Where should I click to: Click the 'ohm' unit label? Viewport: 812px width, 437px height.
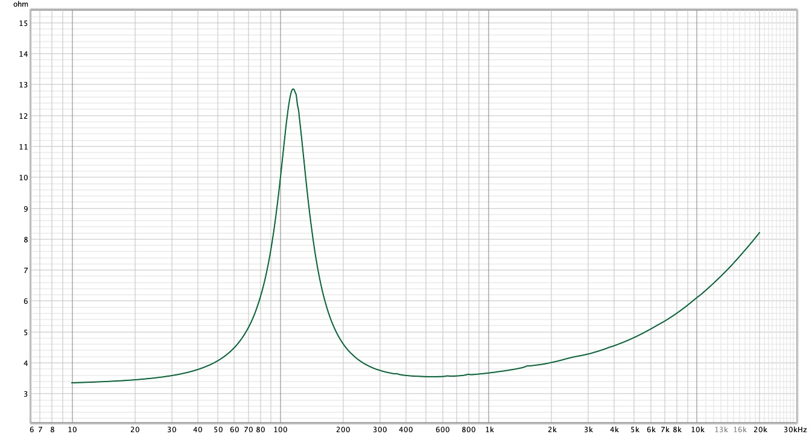pos(21,4)
